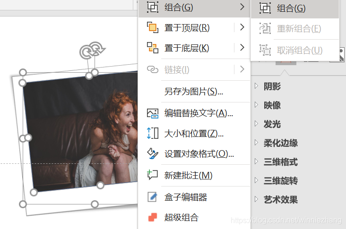This screenshot has height=229, width=346.
Task: Expand the 置于底层(K) submenu arrow
Action: 242,47
